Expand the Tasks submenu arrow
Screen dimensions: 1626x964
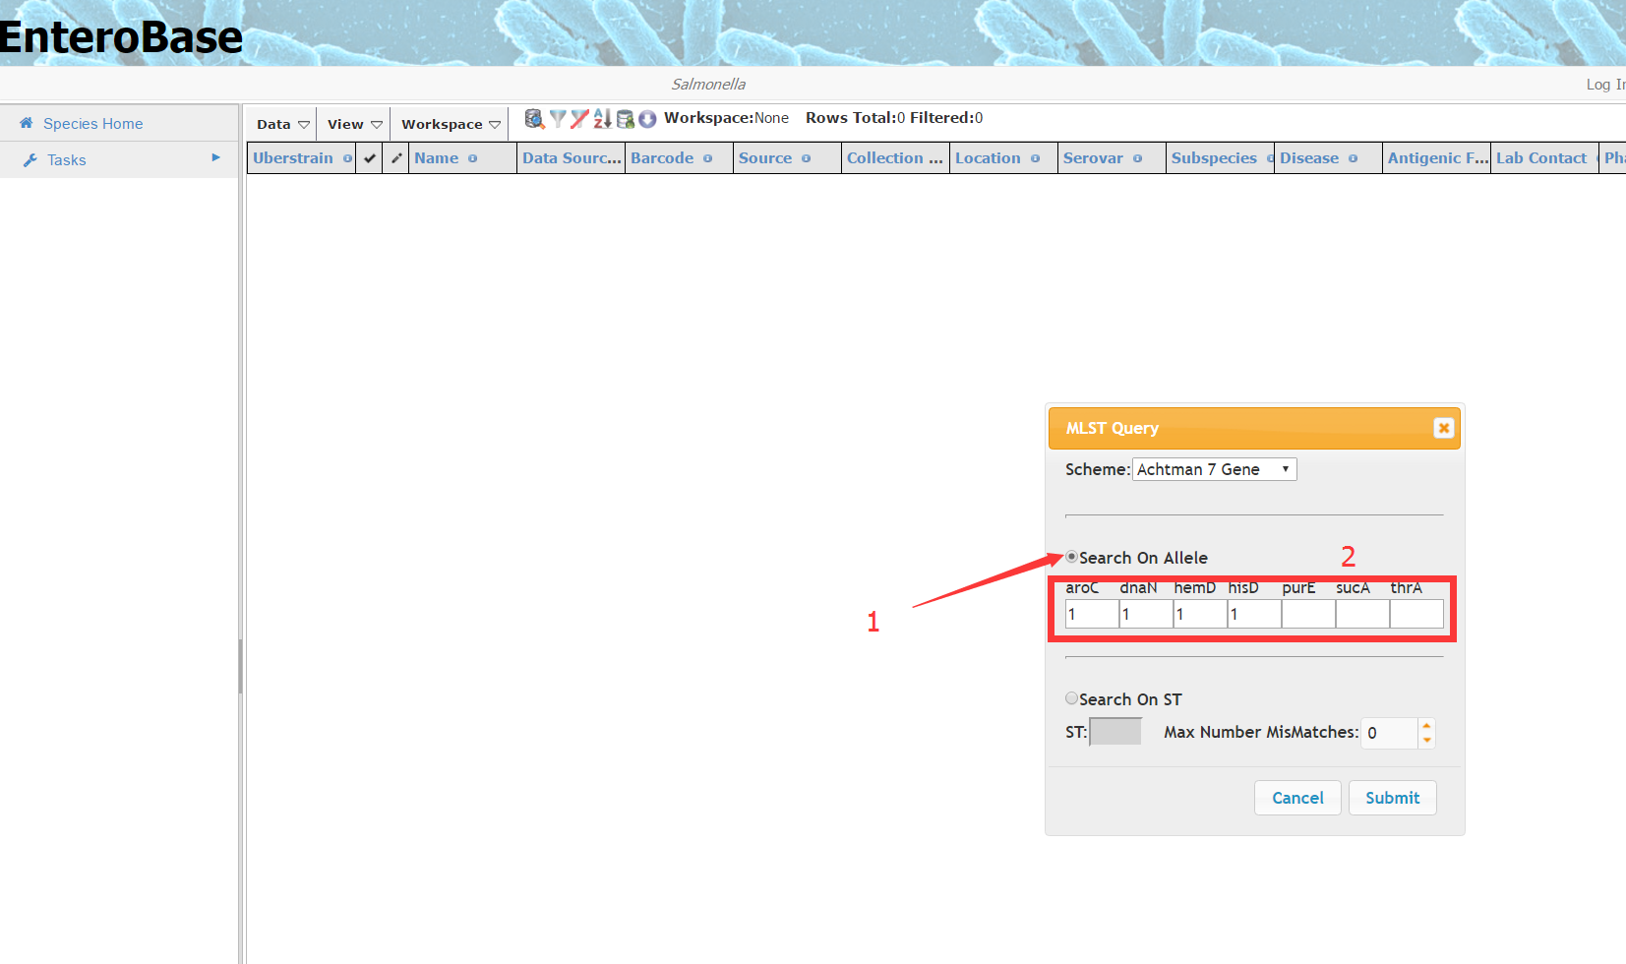pos(215,157)
